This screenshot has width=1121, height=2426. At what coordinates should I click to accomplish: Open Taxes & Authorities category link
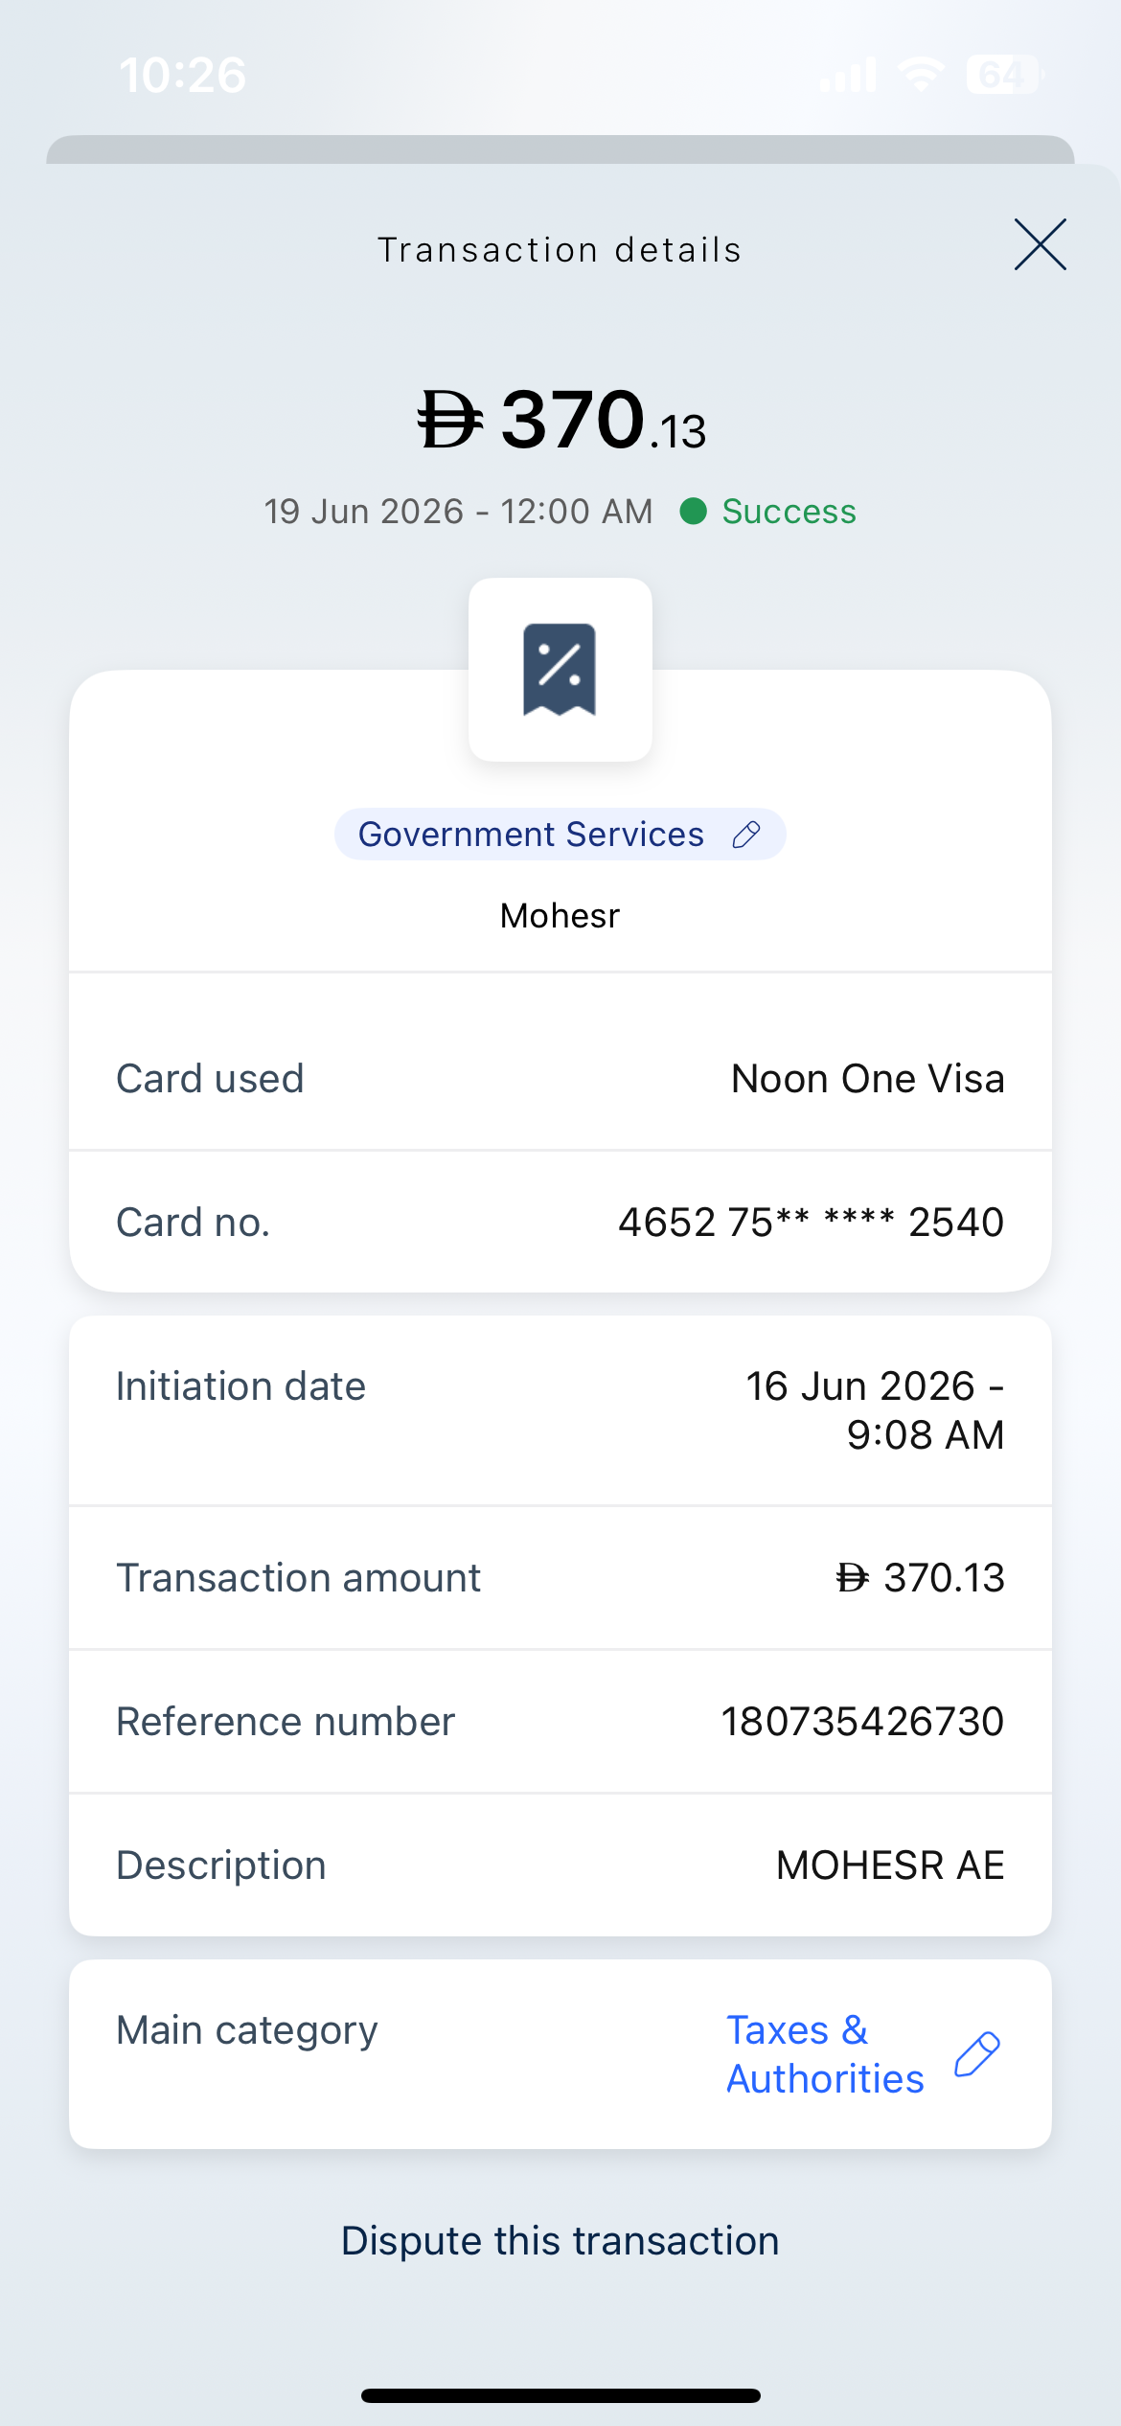[825, 2054]
